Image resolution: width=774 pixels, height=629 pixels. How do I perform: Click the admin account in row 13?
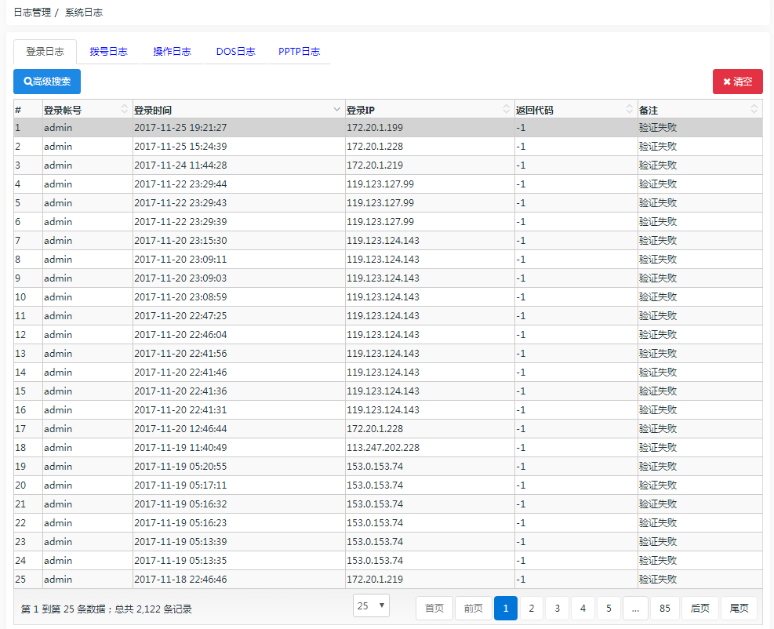[x=58, y=353]
